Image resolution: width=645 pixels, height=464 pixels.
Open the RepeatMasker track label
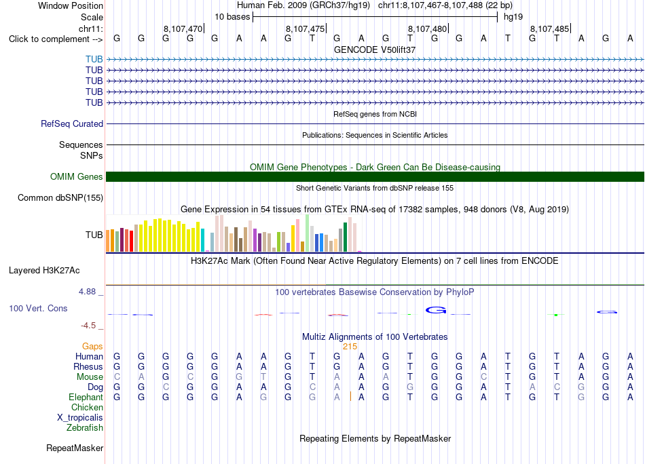click(x=75, y=448)
